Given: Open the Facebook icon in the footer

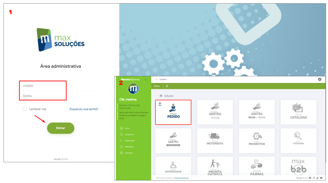Looking at the screenshot, I should (x=310, y=178).
